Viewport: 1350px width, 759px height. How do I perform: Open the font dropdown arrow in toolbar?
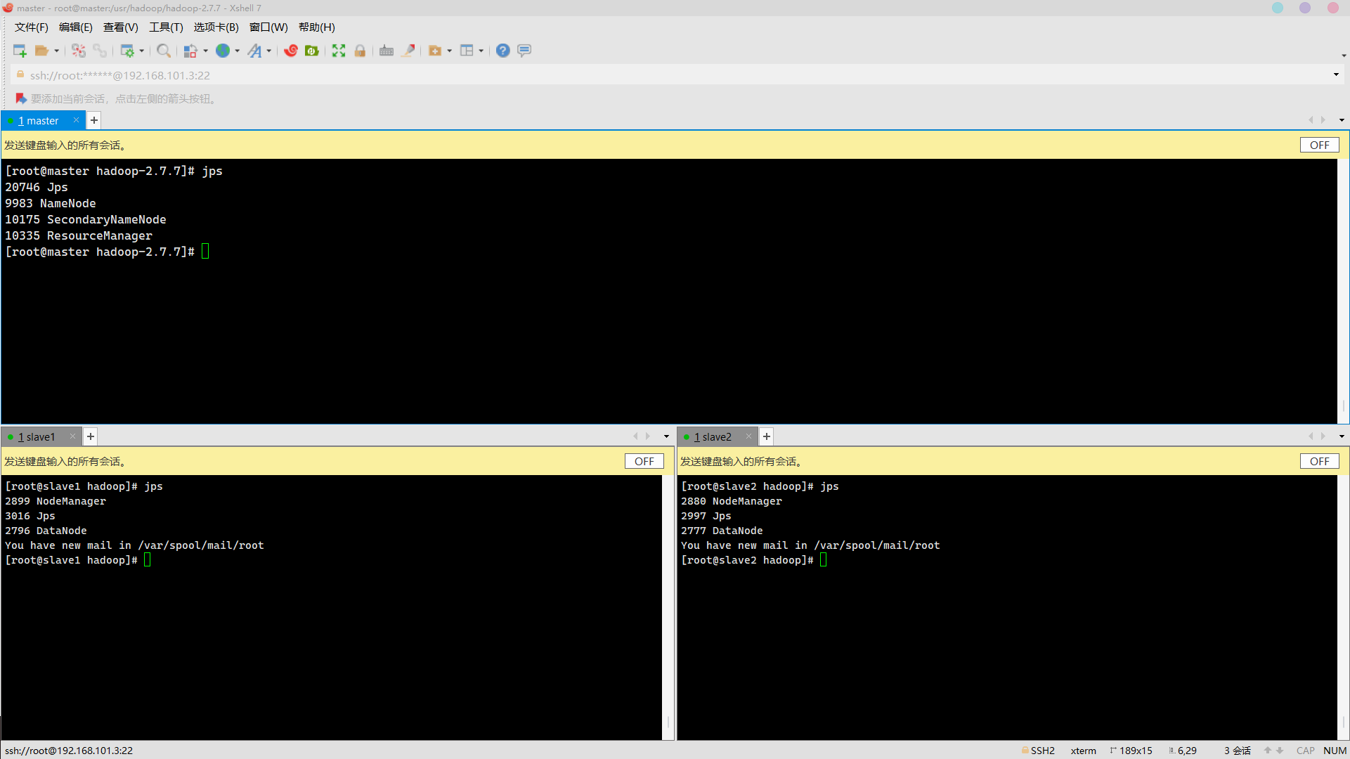coord(269,51)
